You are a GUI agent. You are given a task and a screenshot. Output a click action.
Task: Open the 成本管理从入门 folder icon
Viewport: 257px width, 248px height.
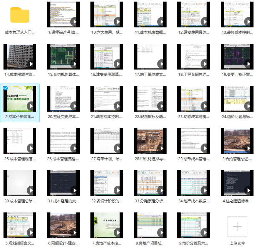(x=20, y=15)
